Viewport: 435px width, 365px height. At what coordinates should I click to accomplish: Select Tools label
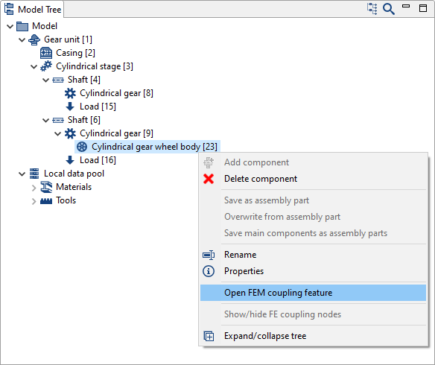(66, 200)
